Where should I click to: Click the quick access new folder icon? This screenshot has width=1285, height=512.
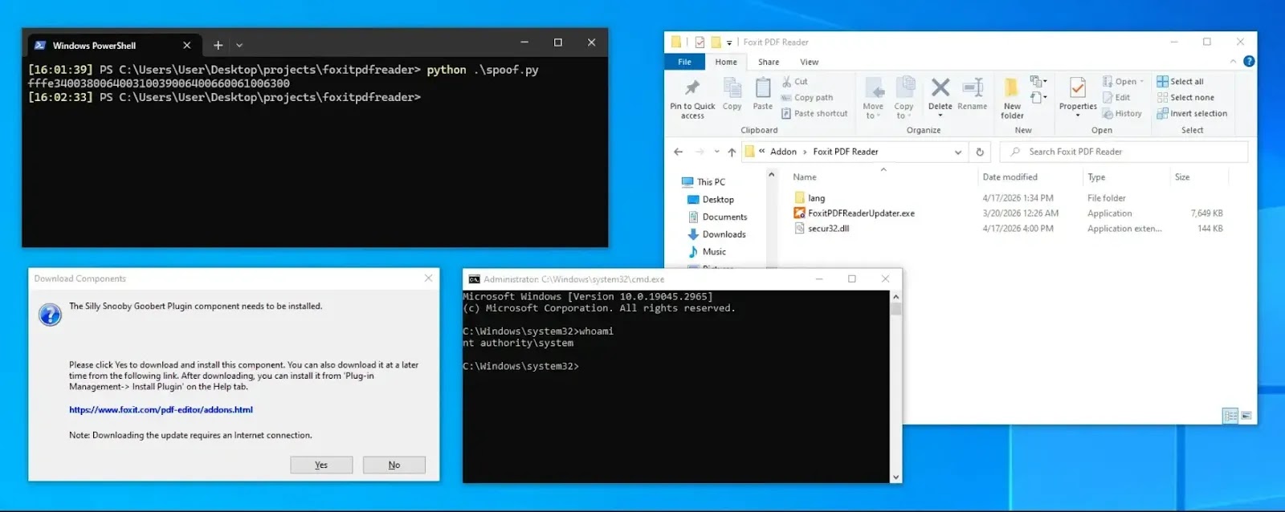coord(716,43)
